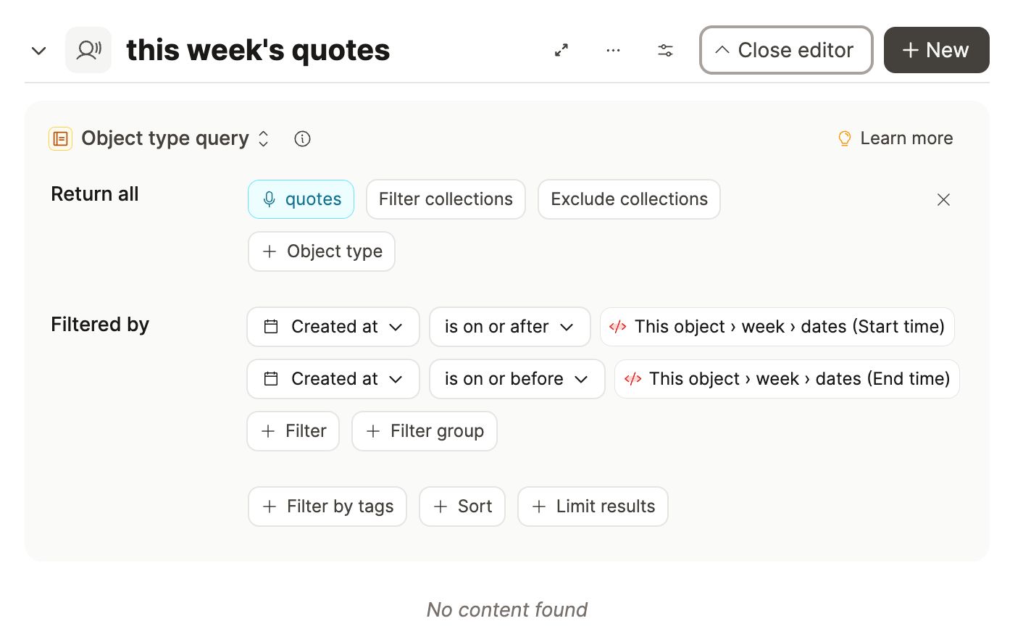
Task: Open the is on or after operator dropdown
Action: (510, 327)
